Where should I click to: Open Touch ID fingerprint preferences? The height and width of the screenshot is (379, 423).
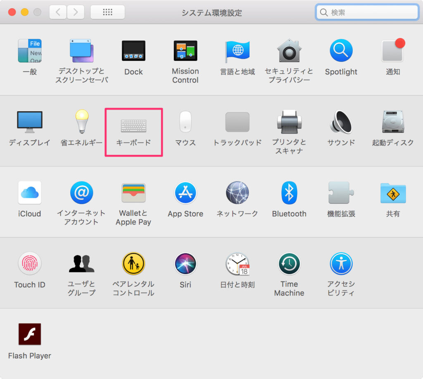[x=30, y=264]
